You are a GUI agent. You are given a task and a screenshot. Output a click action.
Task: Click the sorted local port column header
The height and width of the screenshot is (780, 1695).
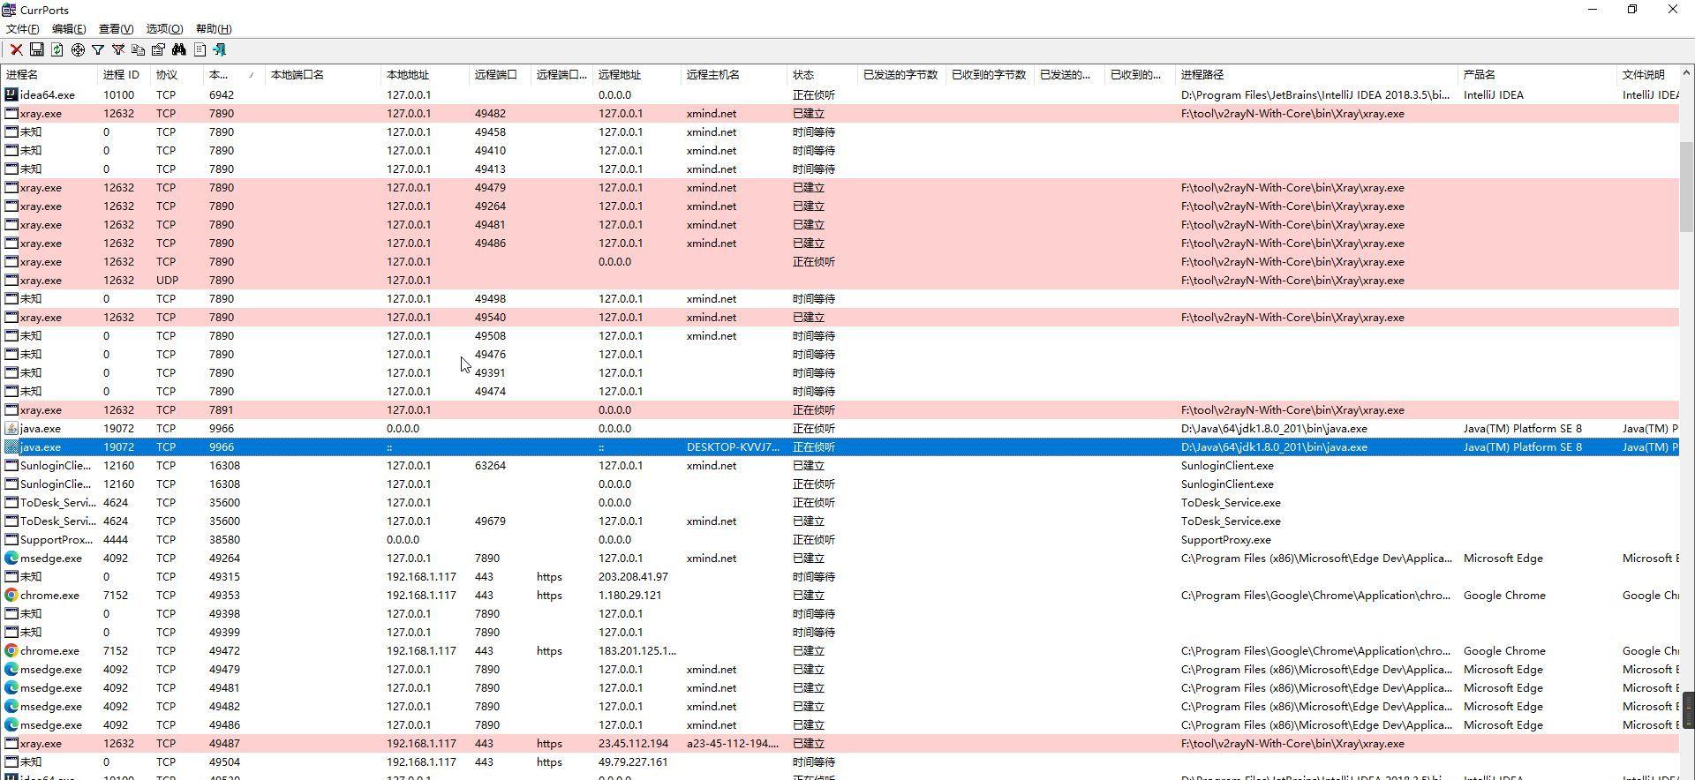coord(234,75)
